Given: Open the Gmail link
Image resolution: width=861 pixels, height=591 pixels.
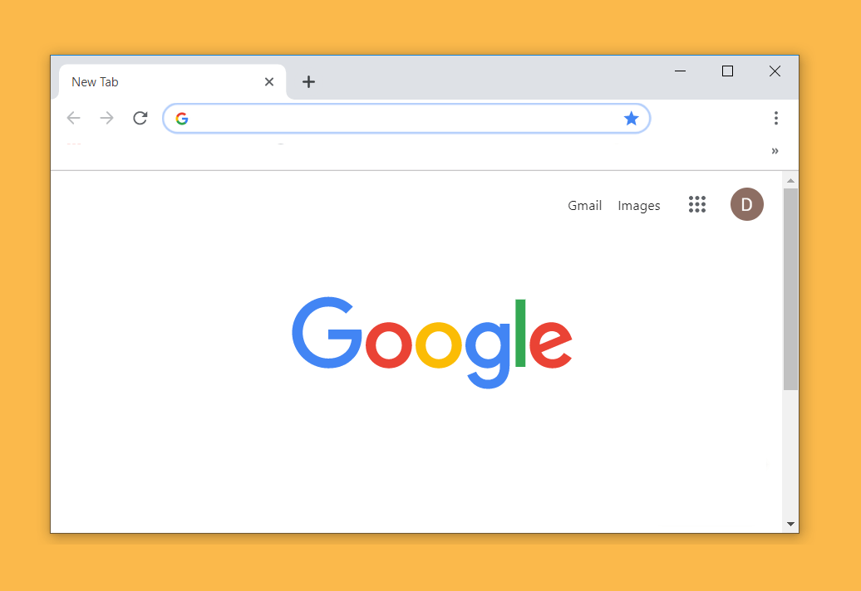Looking at the screenshot, I should click(585, 206).
